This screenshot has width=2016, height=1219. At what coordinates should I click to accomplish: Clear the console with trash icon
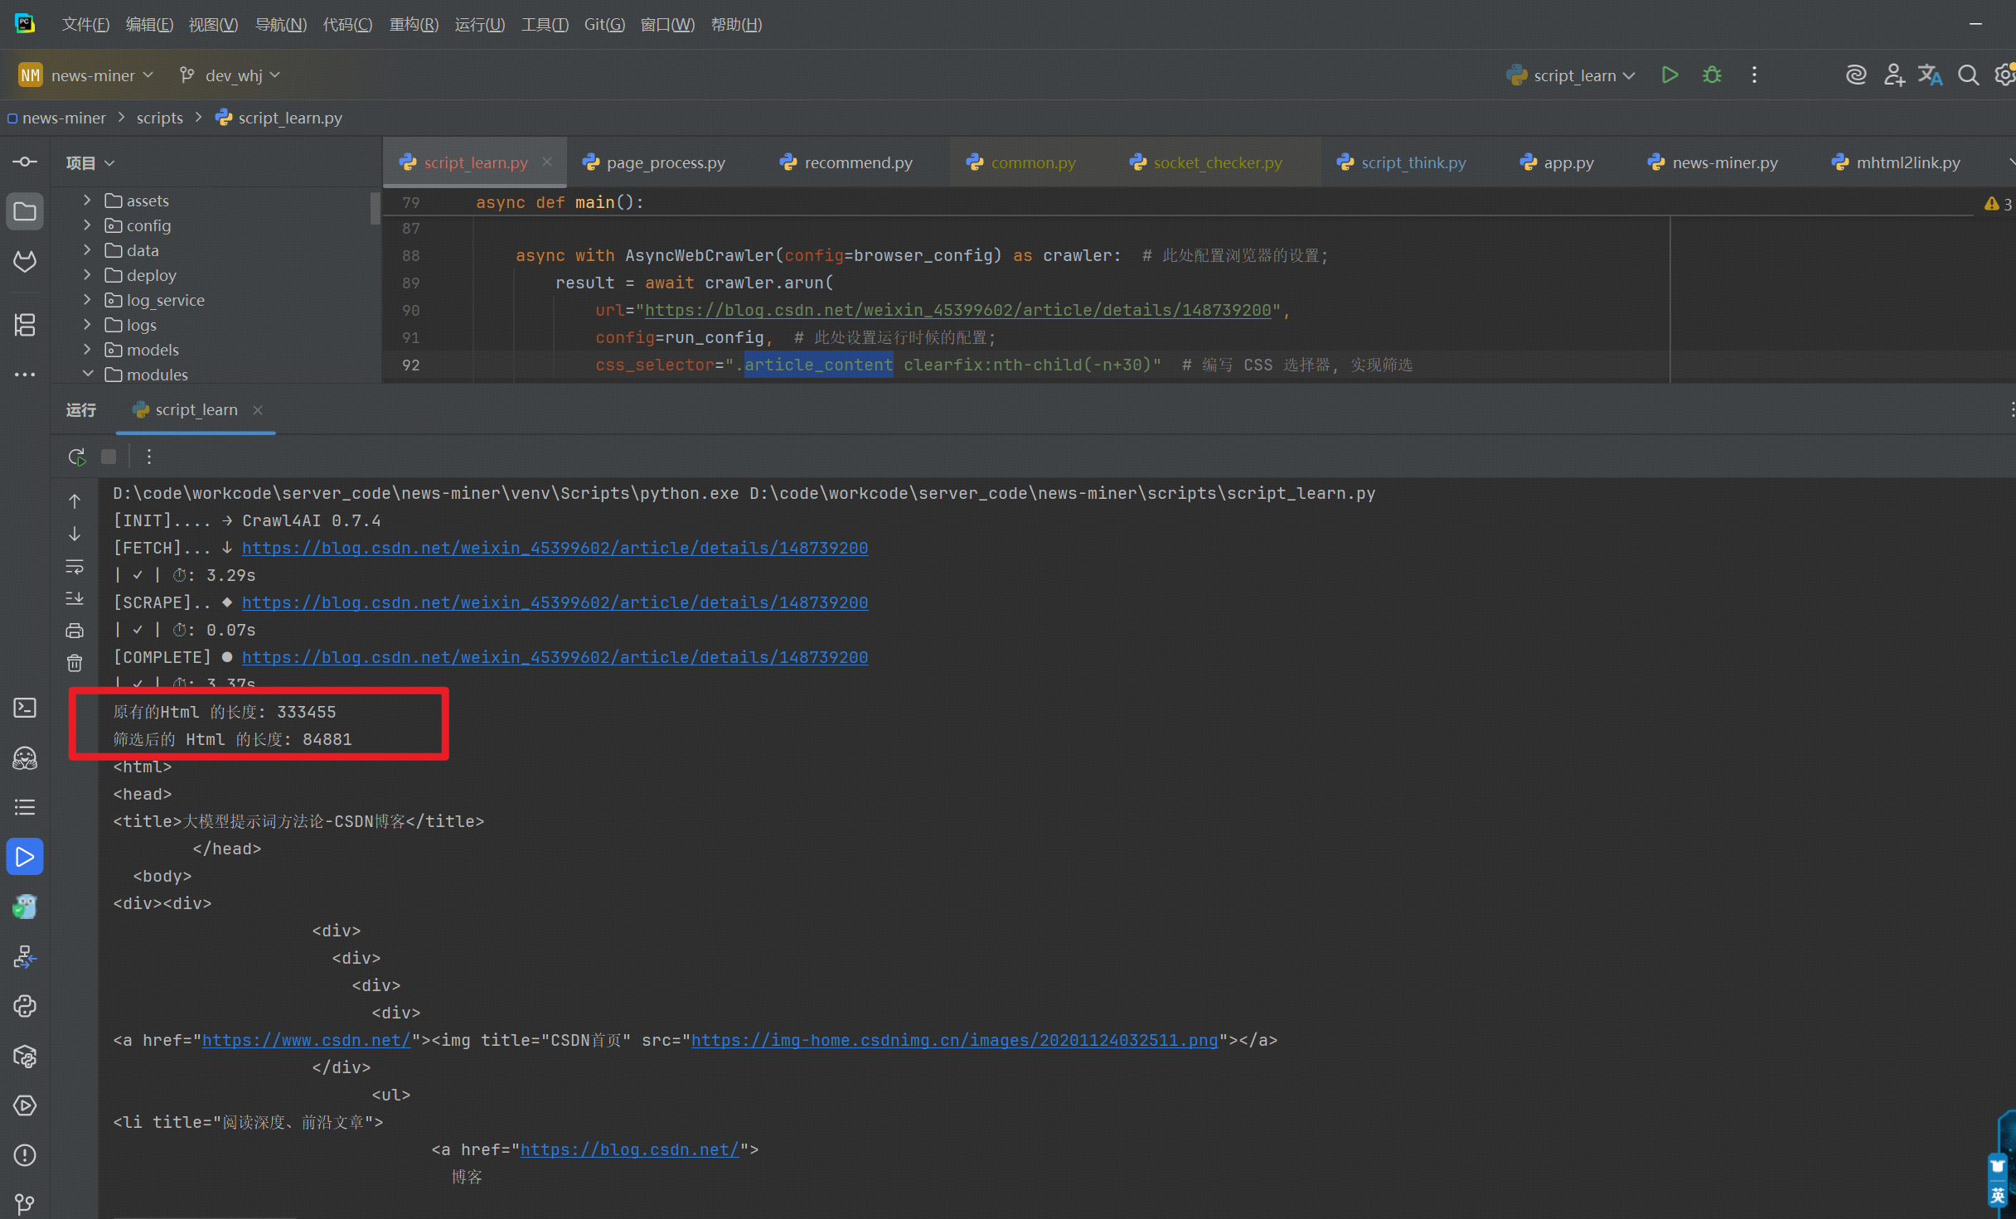75,663
